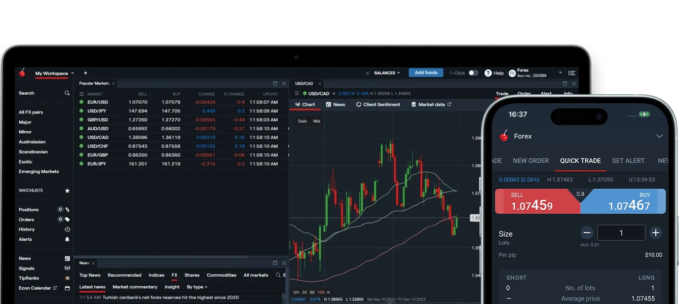The width and height of the screenshot is (679, 304).
Task: Click the Signals broadcast icon
Action: click(67, 269)
